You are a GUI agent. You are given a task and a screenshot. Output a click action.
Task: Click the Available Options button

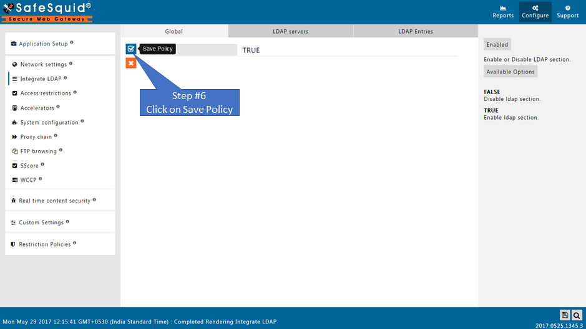(x=510, y=72)
